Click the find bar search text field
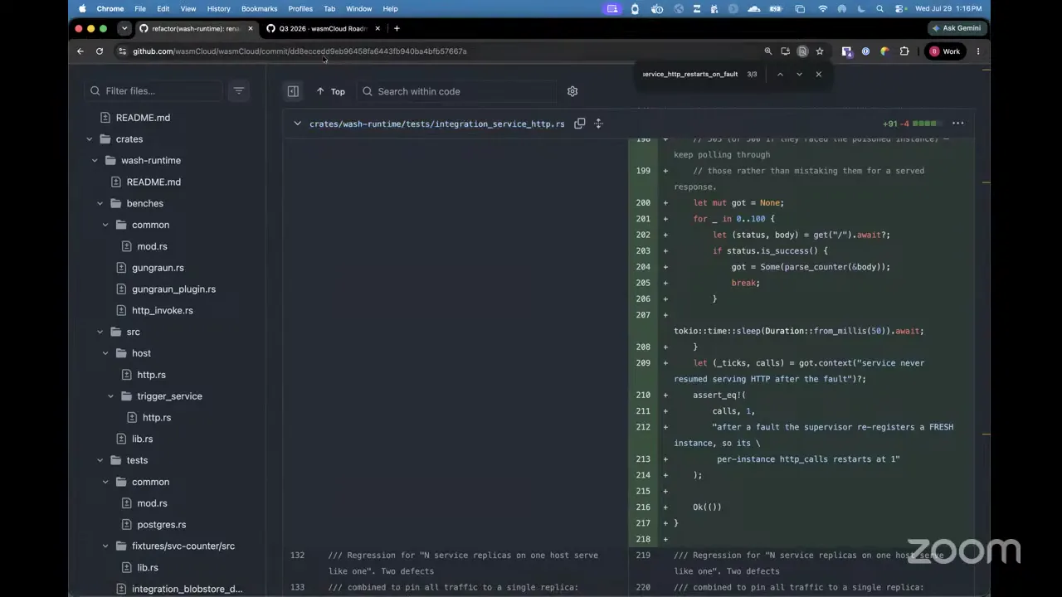The height and width of the screenshot is (597, 1062). (690, 74)
